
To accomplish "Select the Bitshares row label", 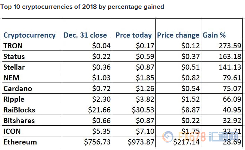I will [19, 121].
